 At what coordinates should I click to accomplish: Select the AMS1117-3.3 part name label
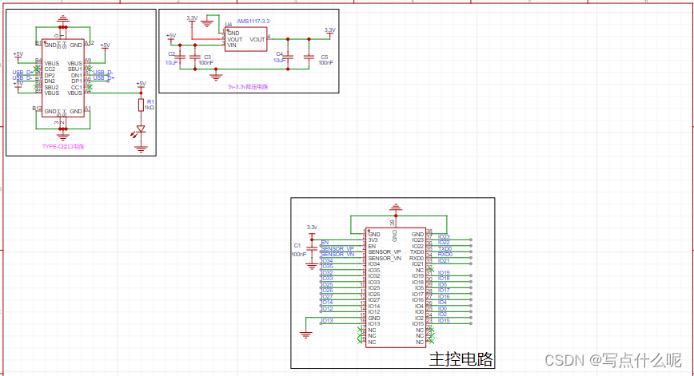[253, 22]
